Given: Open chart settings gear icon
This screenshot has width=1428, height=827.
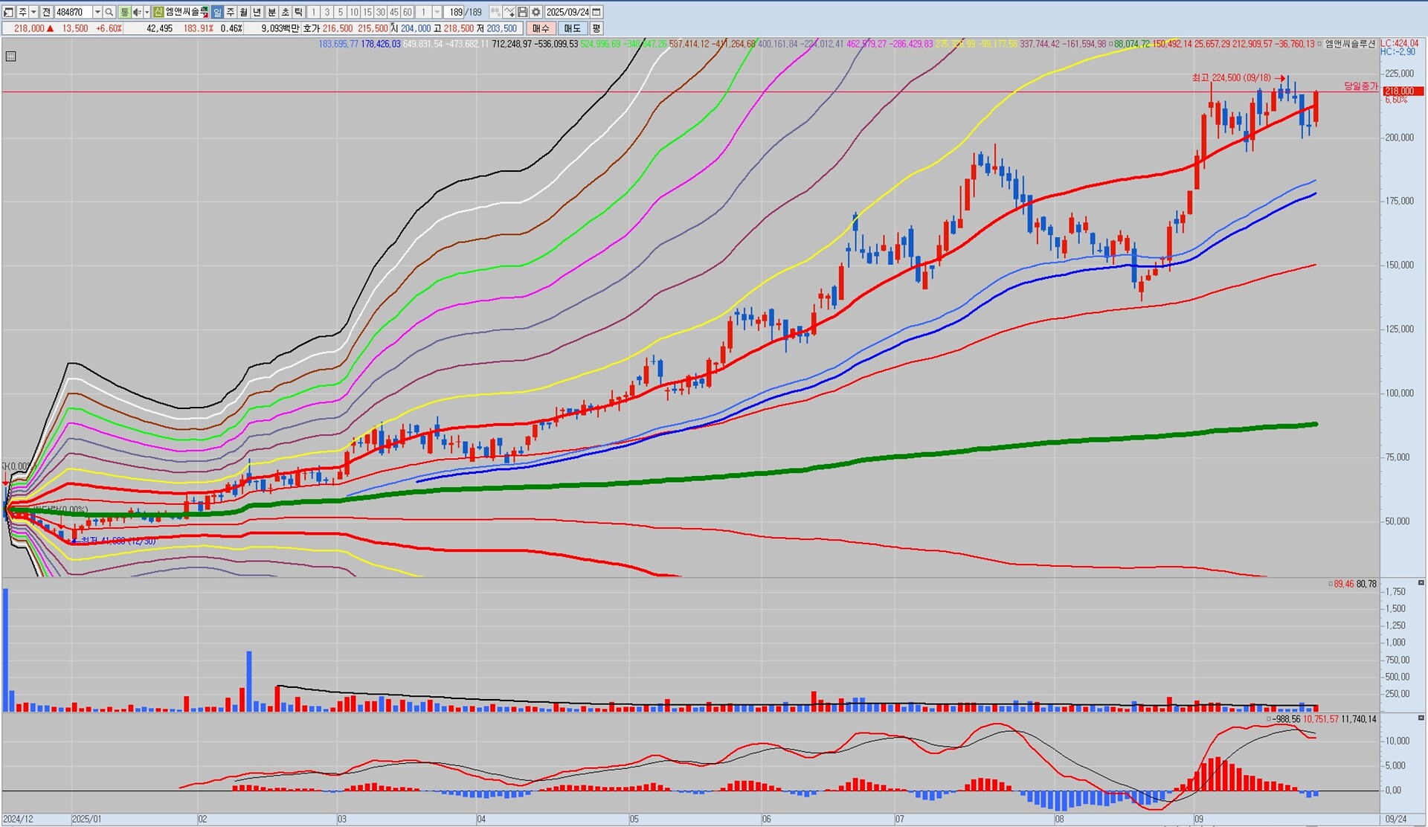Looking at the screenshot, I should [536, 12].
